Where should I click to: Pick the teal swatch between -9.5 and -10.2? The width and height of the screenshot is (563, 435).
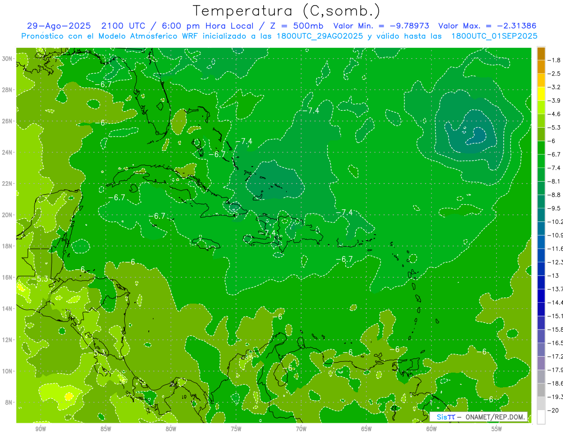click(x=541, y=215)
